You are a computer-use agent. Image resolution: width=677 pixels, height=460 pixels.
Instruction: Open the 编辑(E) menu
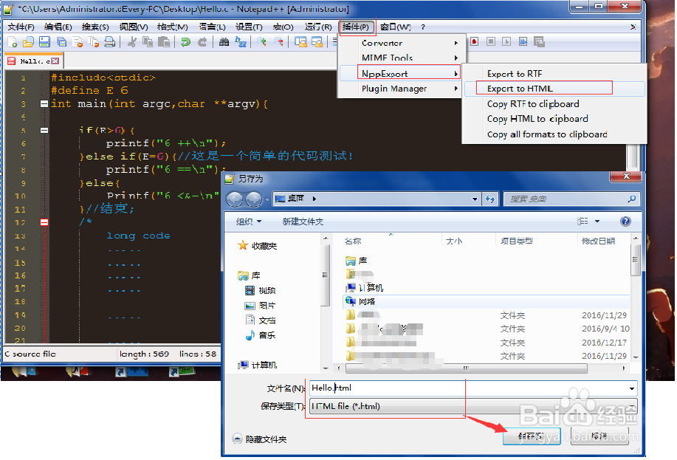[x=58, y=27]
